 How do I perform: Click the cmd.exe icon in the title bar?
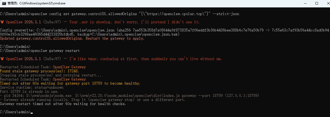4,3
